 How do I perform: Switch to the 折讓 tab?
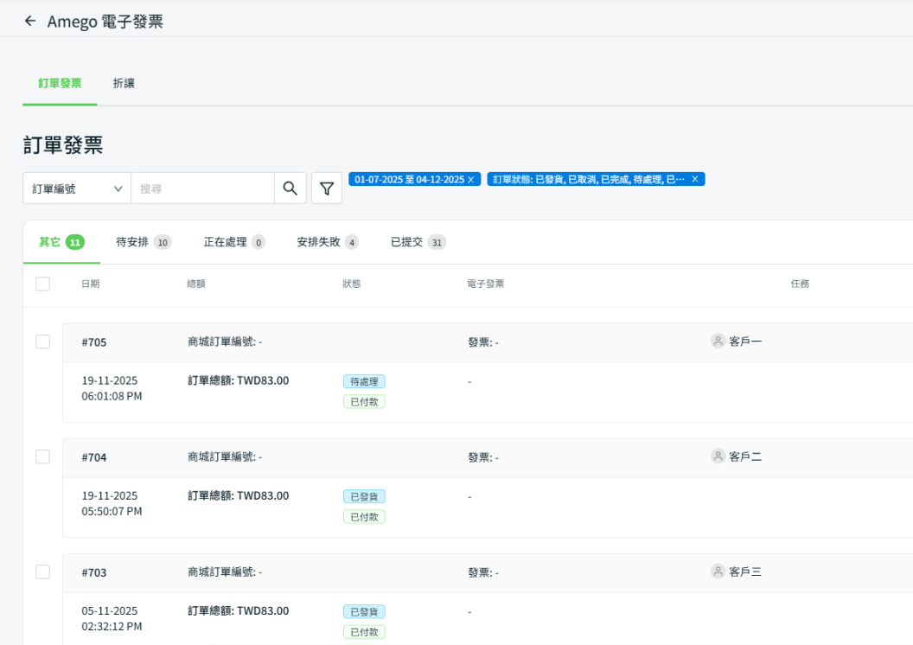click(124, 84)
